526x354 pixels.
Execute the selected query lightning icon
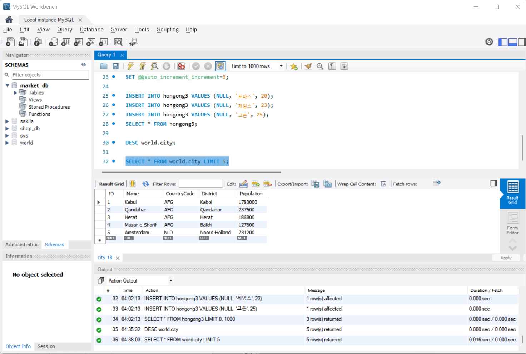(x=130, y=66)
